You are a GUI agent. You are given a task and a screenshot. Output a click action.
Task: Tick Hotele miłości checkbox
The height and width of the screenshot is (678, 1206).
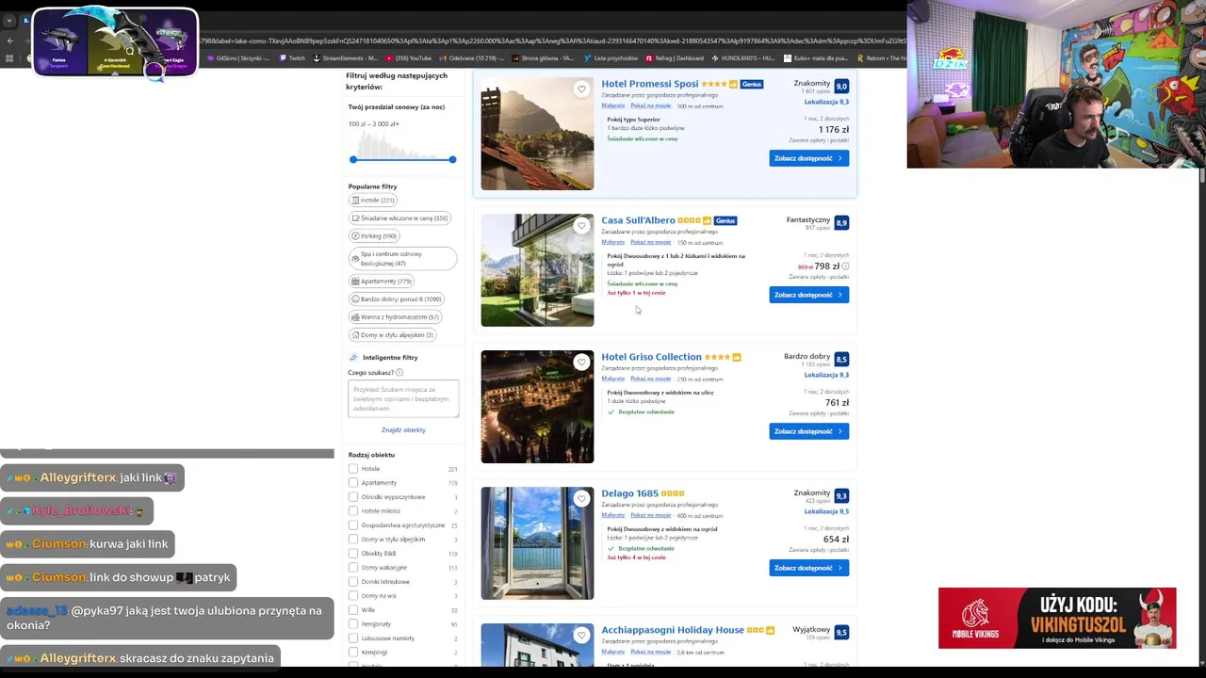pos(353,511)
